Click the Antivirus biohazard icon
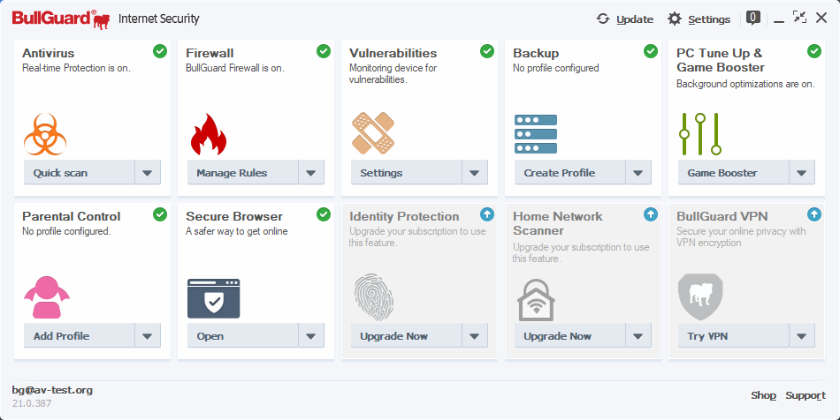Viewport: 840px width, 420px height. pyautogui.click(x=46, y=134)
